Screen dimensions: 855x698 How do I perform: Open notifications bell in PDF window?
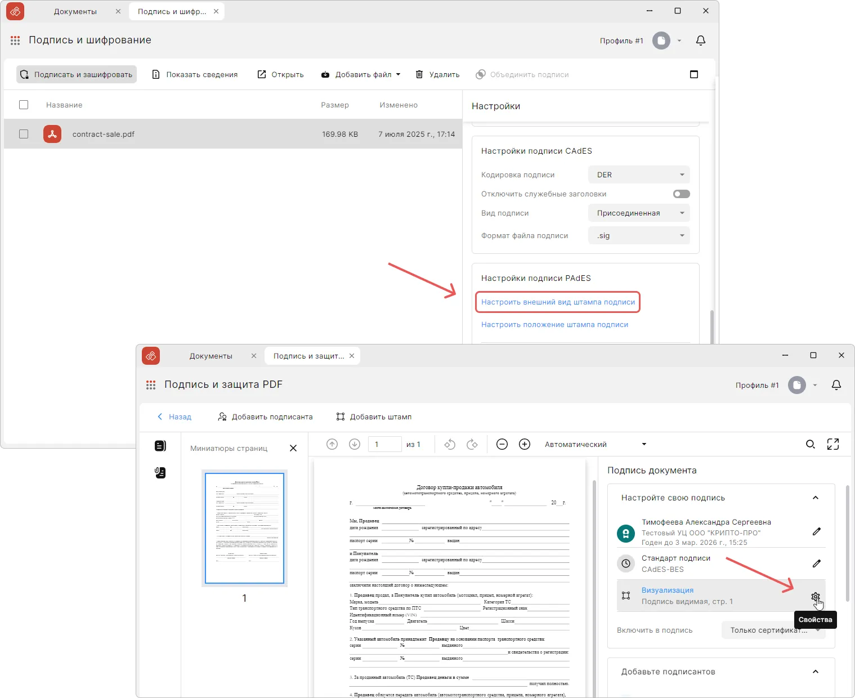836,385
